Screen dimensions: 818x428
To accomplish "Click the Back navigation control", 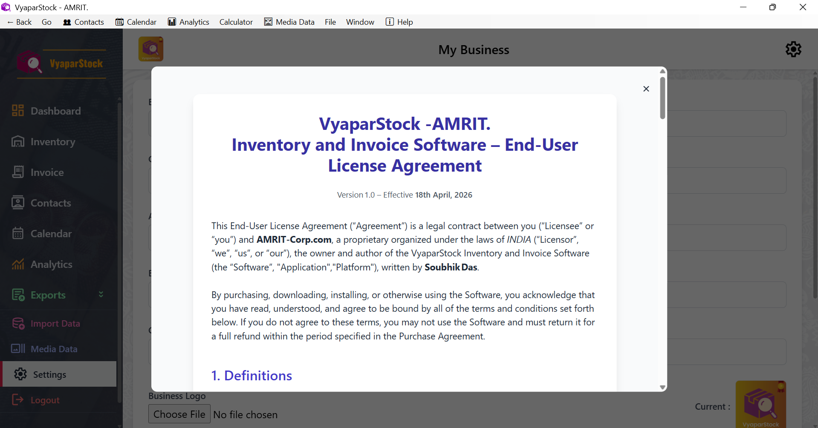I will [x=19, y=22].
